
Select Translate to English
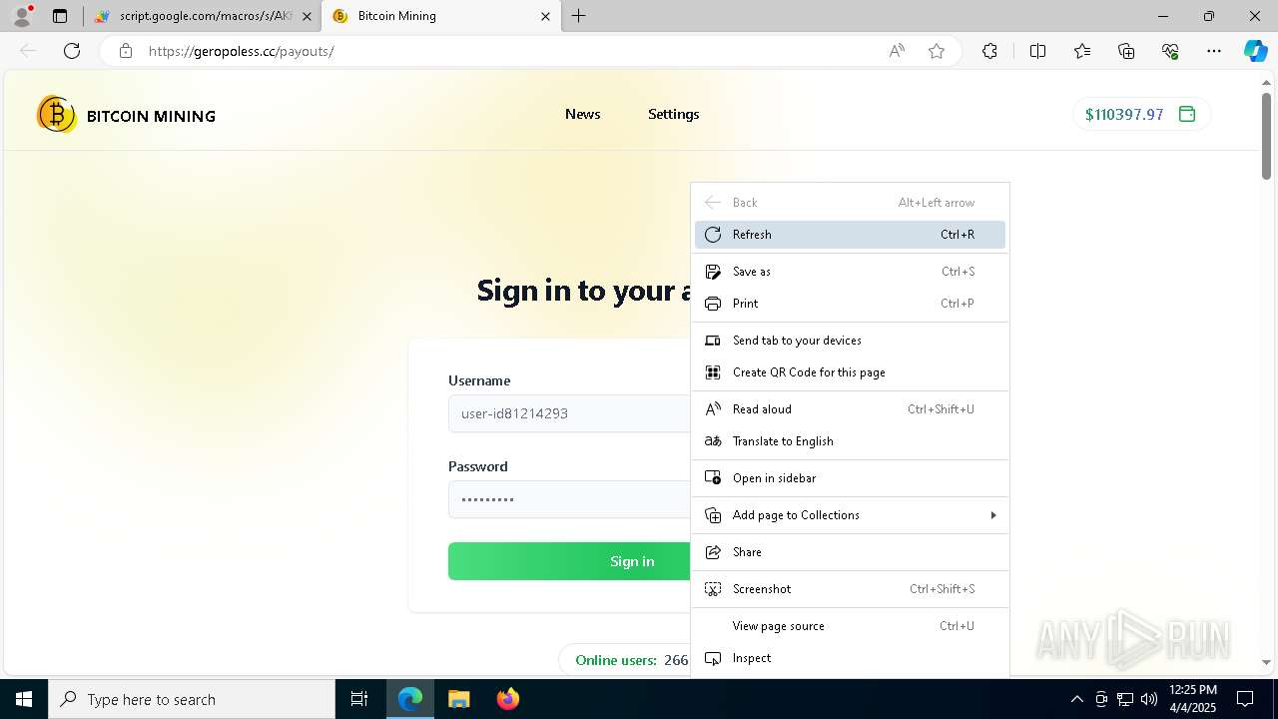click(x=850, y=441)
